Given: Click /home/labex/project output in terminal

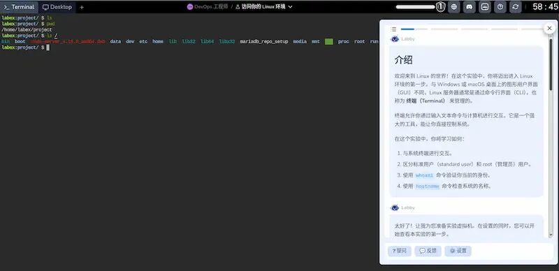Looking at the screenshot, I should click(x=27, y=29).
